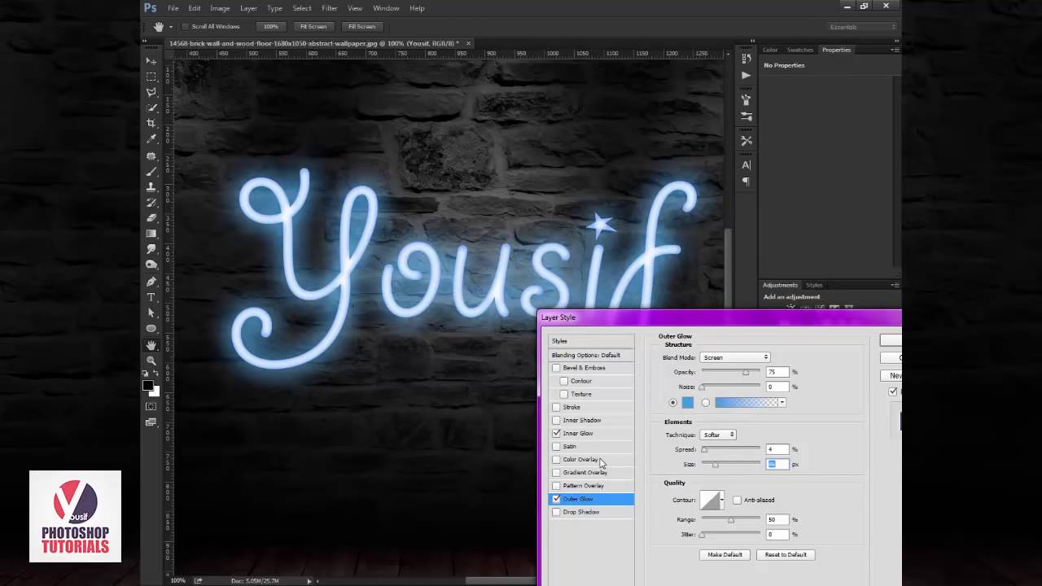Toggle Quick Mask mode icon
This screenshot has height=586, width=1042.
click(x=151, y=406)
